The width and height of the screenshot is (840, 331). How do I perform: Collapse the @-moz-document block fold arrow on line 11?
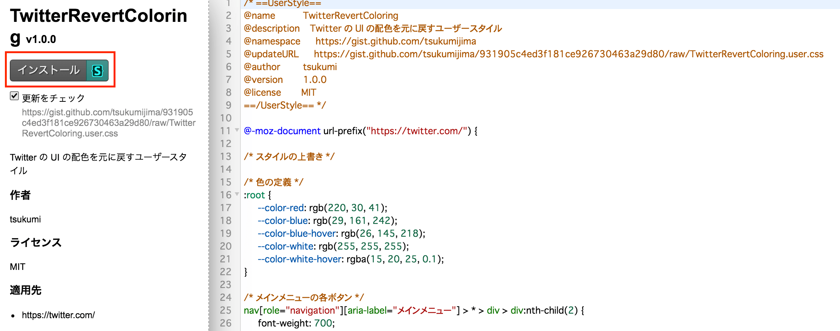click(x=237, y=130)
